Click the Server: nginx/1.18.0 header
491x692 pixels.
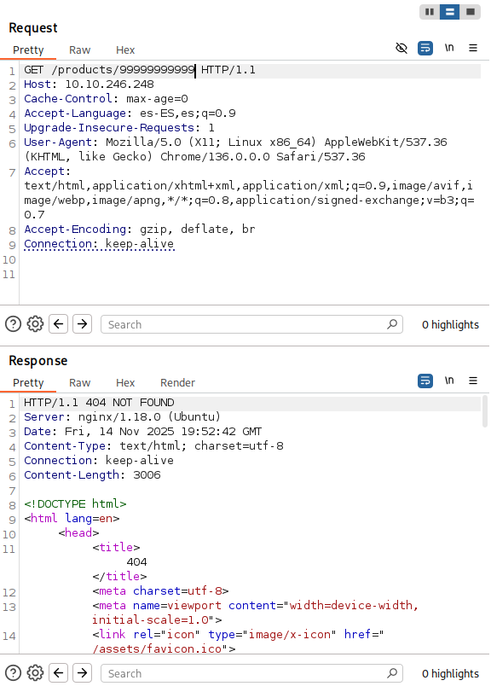pos(122,417)
